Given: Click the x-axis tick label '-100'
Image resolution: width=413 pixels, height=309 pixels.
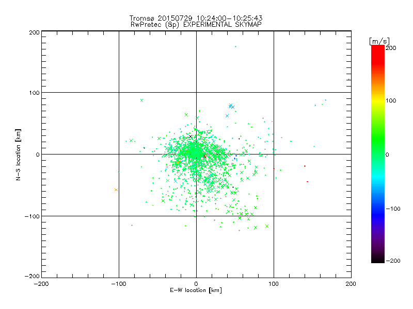Looking at the screenshot, I should coord(119,284).
